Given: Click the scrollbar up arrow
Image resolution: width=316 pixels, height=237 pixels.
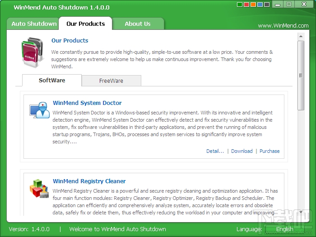Looking at the screenshot, I should 301,36.
